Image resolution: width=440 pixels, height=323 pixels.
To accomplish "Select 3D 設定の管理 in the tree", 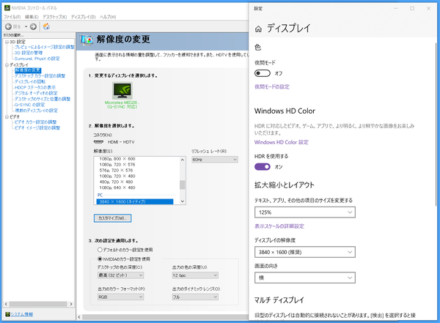I will tap(29, 53).
